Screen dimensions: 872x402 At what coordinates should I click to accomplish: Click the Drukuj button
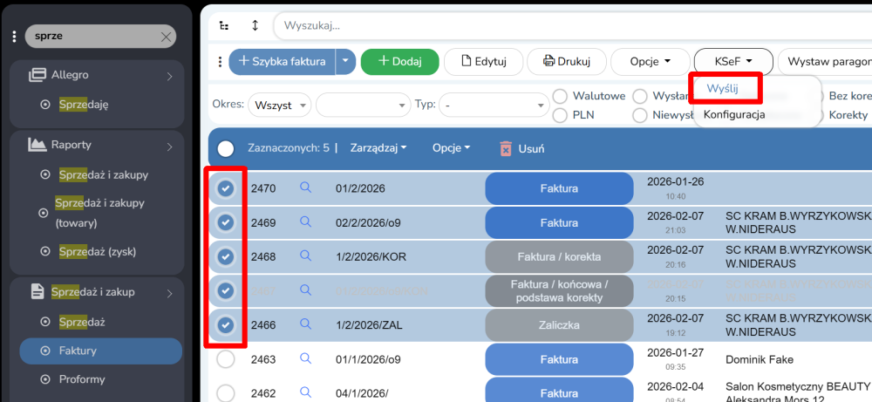tap(567, 62)
